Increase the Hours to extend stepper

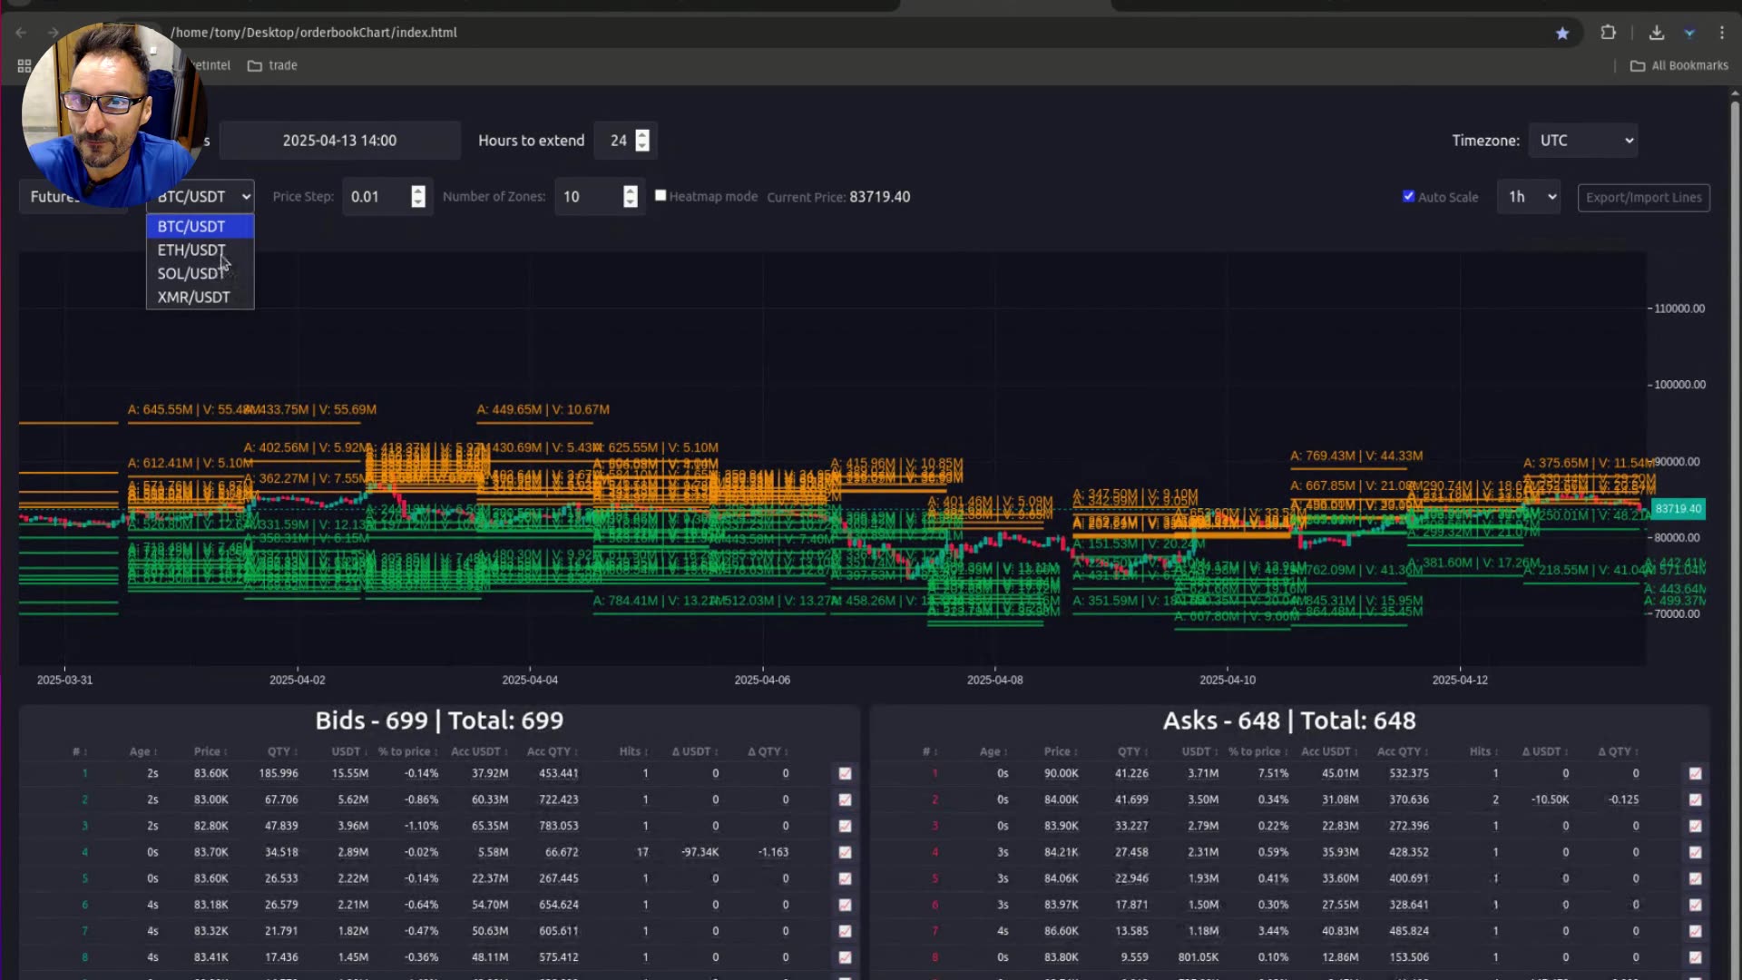(x=642, y=135)
